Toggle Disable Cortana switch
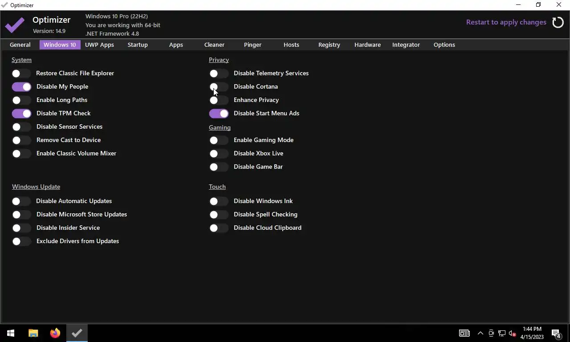The width and height of the screenshot is (570, 342). click(219, 87)
